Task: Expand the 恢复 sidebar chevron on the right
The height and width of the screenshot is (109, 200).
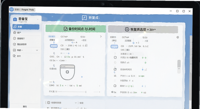Action: pyautogui.click(x=37, y=50)
